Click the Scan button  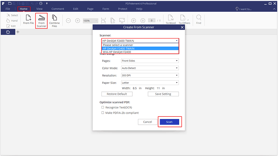(169, 122)
